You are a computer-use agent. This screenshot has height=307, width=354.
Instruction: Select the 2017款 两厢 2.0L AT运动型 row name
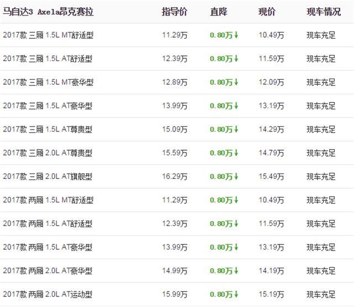pyautogui.click(x=48, y=294)
